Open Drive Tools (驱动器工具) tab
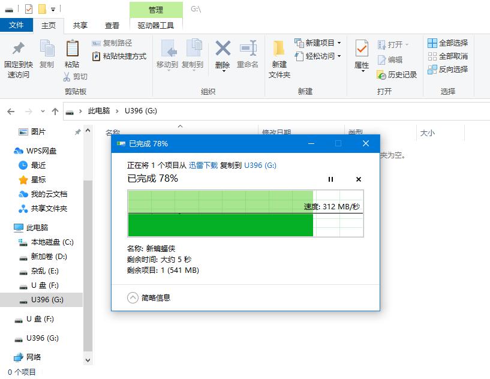490x379 pixels. (155, 25)
